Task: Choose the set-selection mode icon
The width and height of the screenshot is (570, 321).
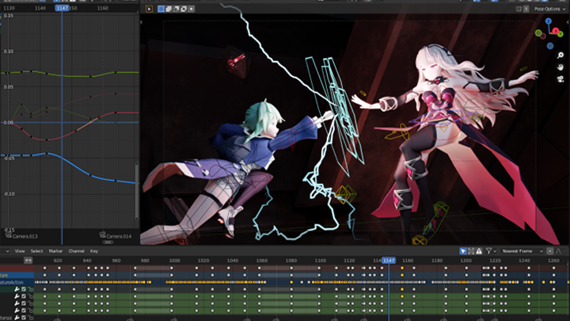Action: pyautogui.click(x=161, y=9)
